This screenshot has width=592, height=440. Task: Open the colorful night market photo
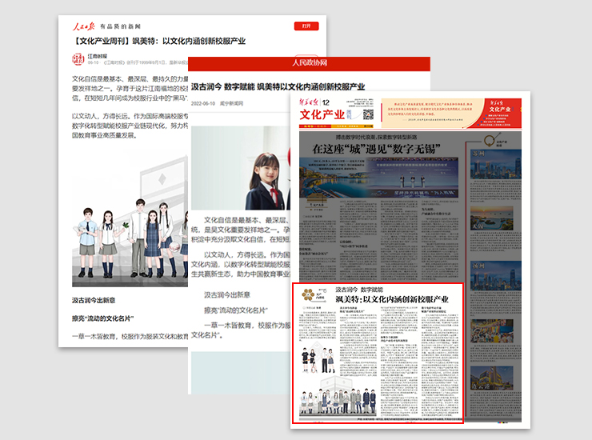coord(492,331)
